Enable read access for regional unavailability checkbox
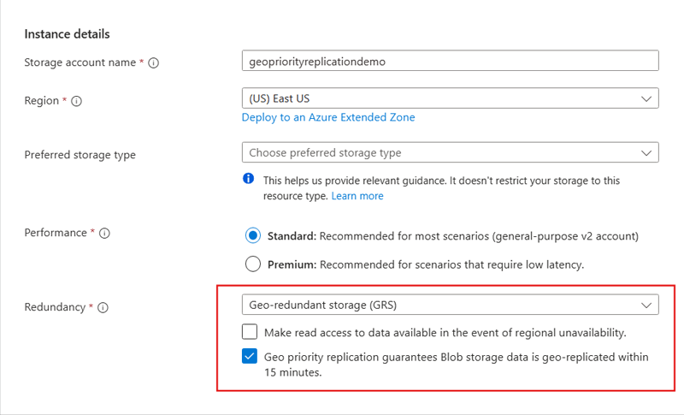The height and width of the screenshot is (415, 684). point(250,332)
